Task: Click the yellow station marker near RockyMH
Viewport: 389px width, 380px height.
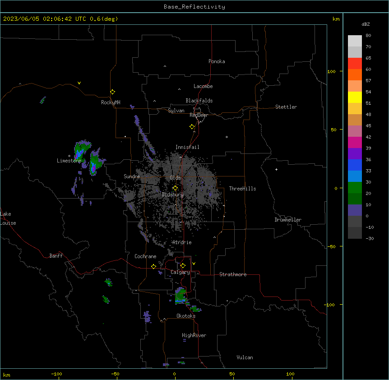Action: pos(113,92)
